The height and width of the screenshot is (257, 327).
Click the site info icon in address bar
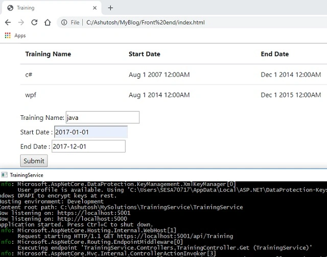click(x=64, y=22)
